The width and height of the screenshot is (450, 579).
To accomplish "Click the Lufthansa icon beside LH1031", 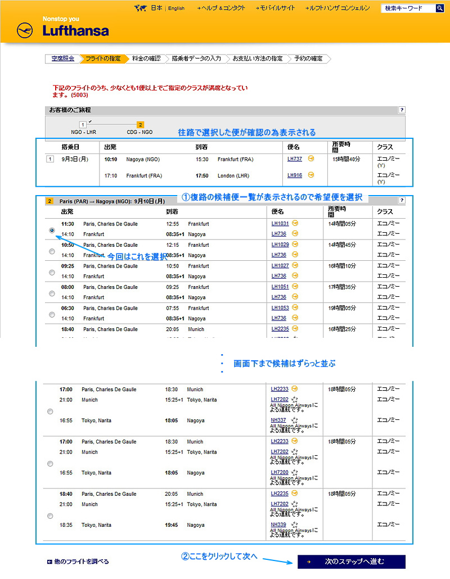I will (295, 223).
